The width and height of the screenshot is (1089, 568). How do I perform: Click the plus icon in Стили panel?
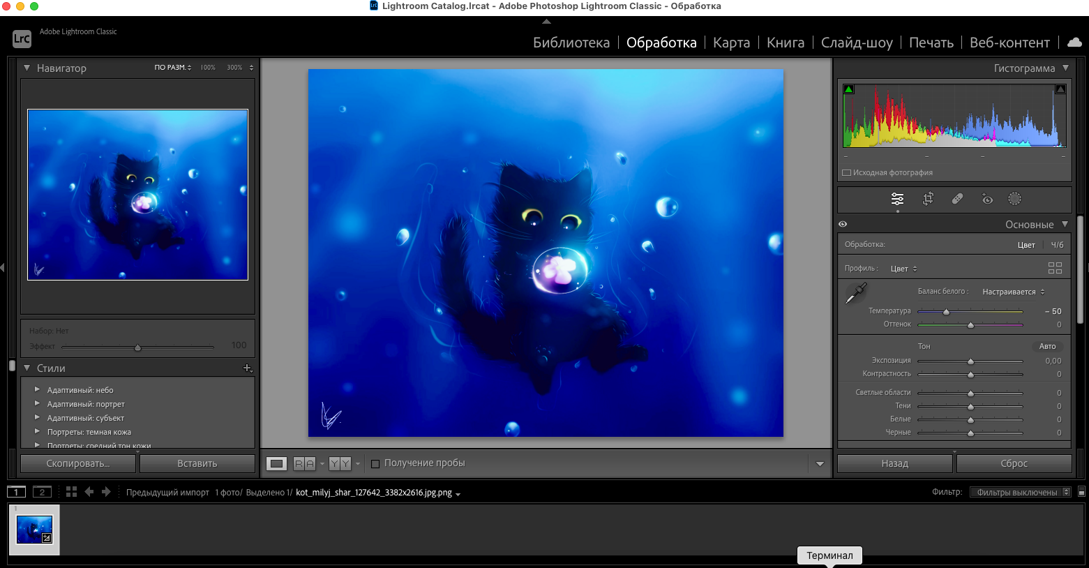247,368
